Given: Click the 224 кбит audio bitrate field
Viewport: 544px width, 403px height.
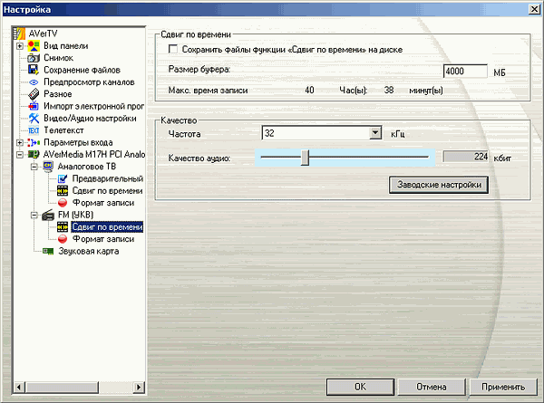Looking at the screenshot, I should (466, 157).
